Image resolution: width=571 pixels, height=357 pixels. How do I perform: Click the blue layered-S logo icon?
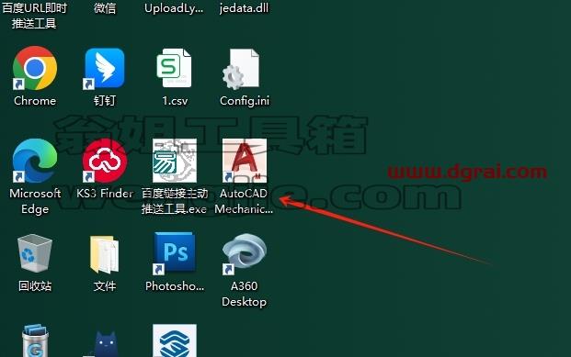[x=175, y=340]
